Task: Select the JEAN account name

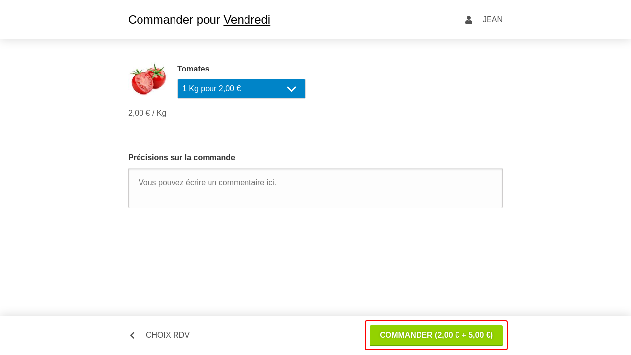Action: pos(492,20)
